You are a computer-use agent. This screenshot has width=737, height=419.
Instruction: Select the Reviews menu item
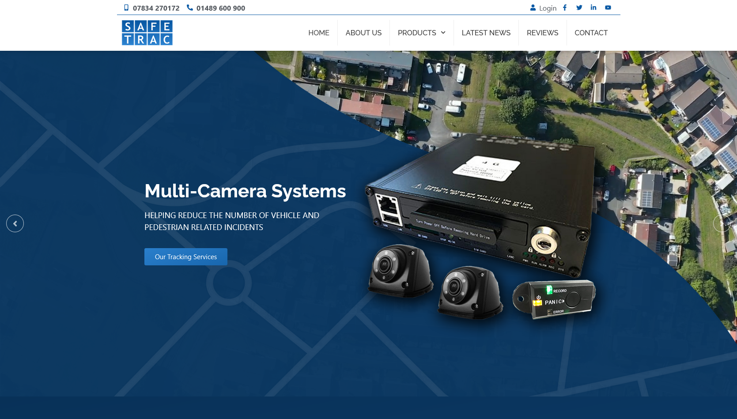542,33
